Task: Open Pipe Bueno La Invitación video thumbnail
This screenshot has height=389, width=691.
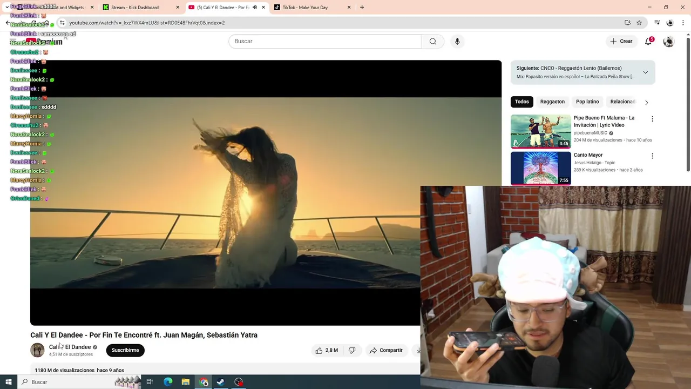Action: pos(540,131)
